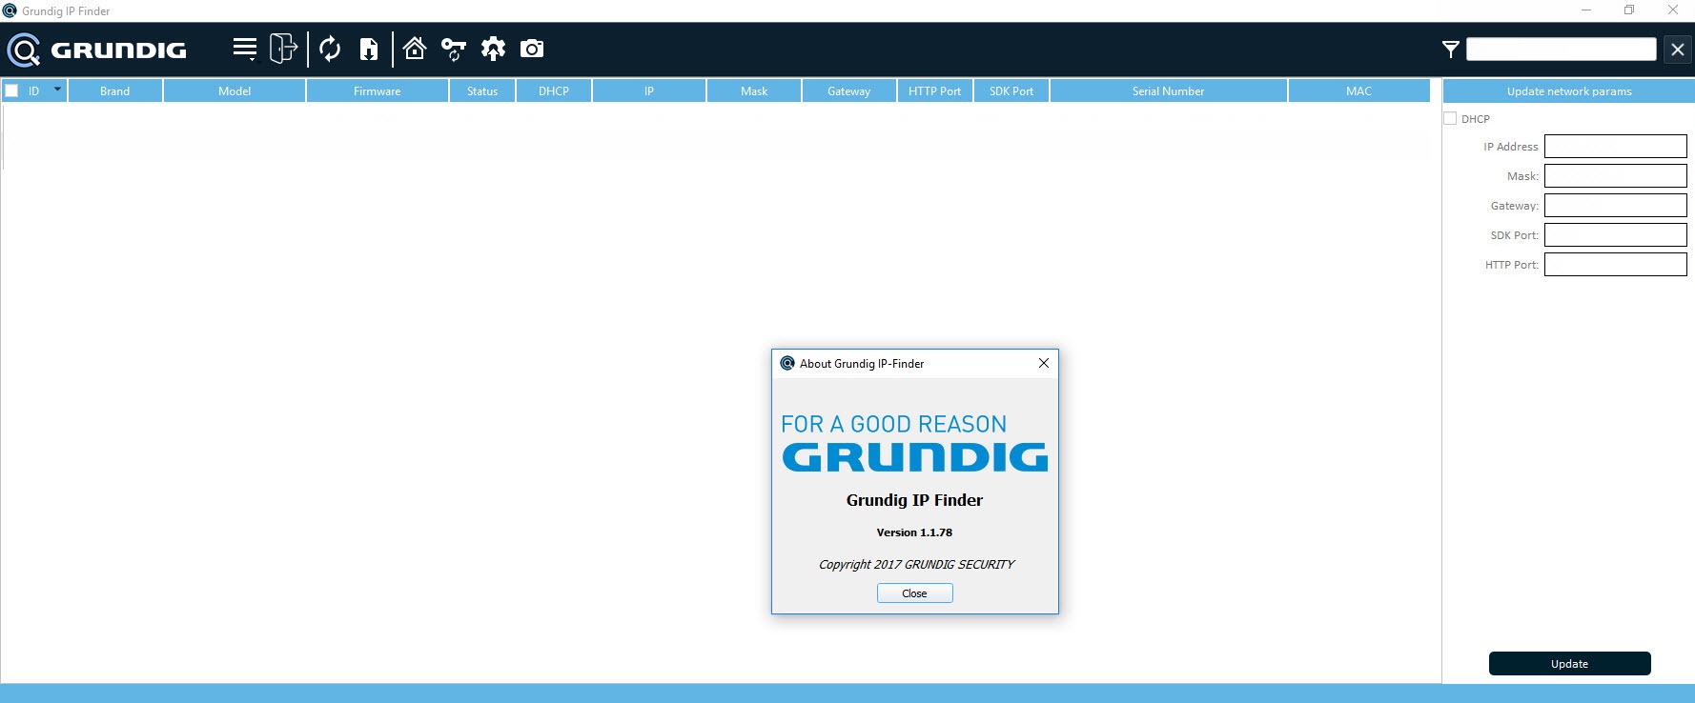1695x703 pixels.
Task: Clear the filter with the X button
Action: 1678,50
